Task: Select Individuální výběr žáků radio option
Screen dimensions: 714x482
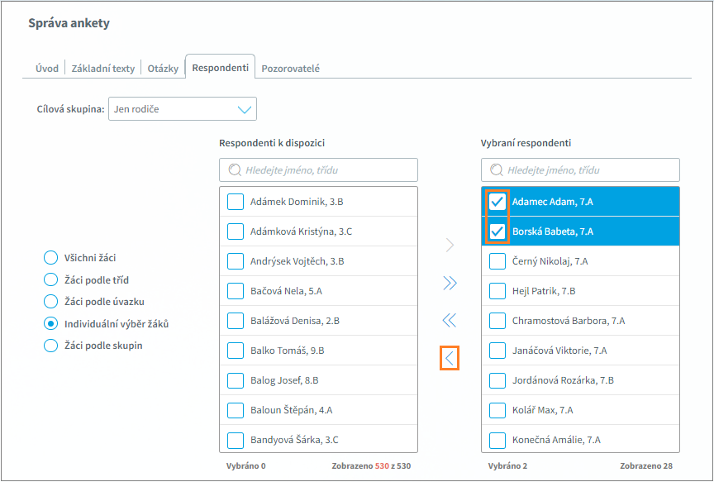Action: coord(50,323)
